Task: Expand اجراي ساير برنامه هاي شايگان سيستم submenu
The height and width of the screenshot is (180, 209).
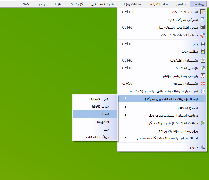Action: coord(125,138)
